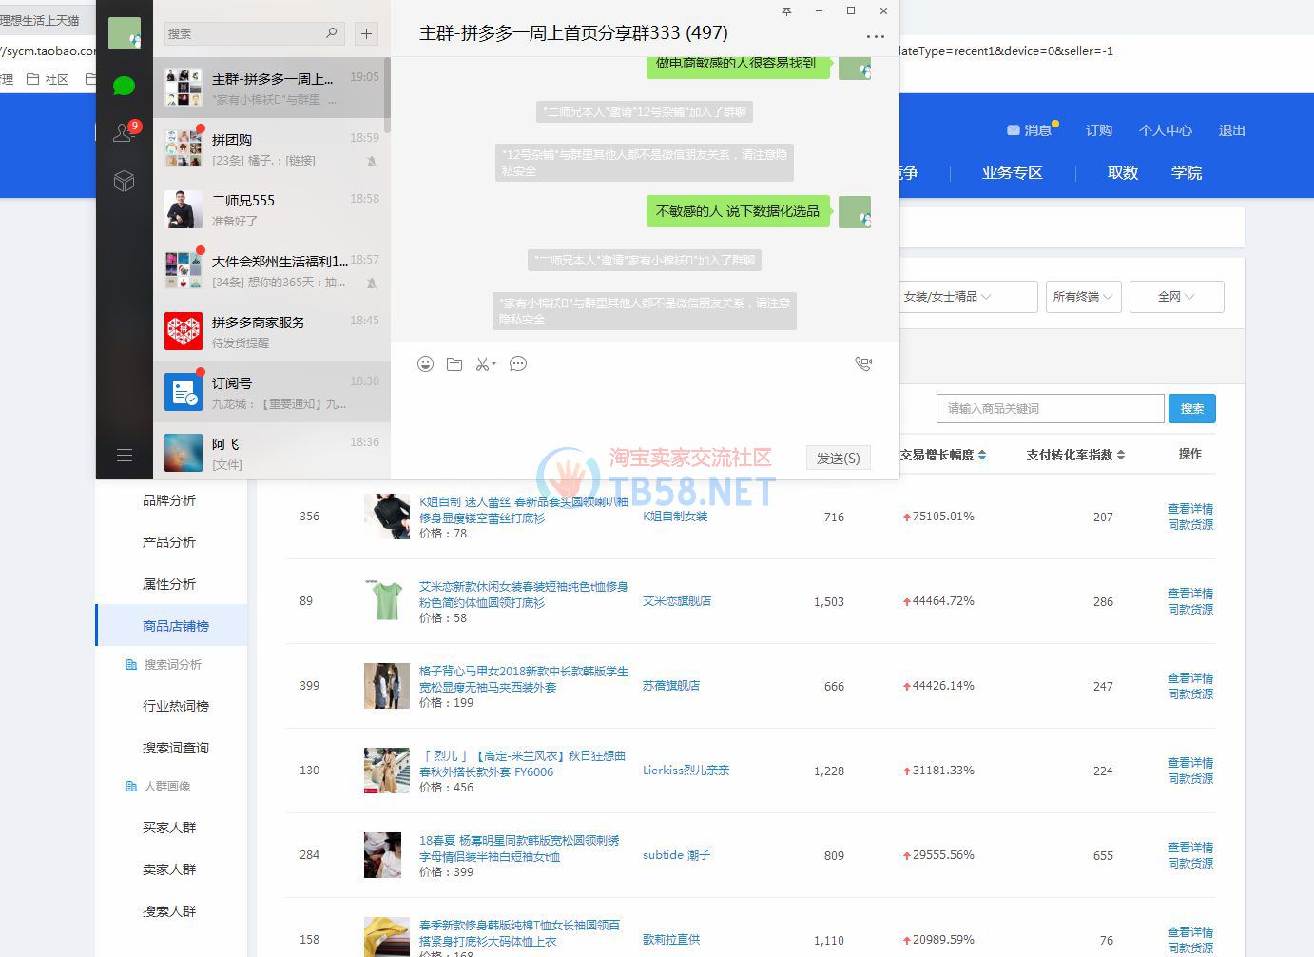The height and width of the screenshot is (957, 1314).
Task: Open product thumbnail of 格子背心马甲
Action: 387,686
